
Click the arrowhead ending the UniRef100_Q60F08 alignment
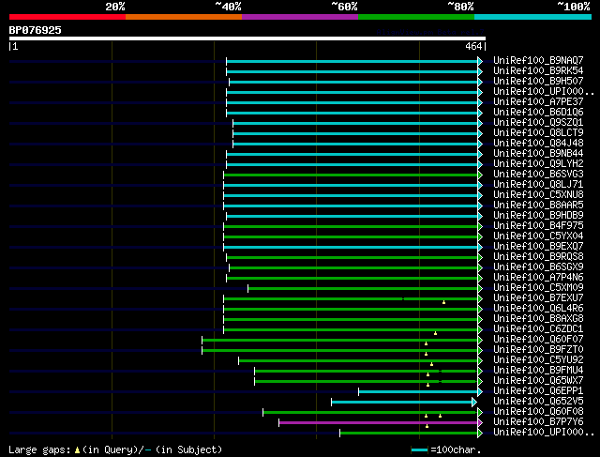point(480,413)
